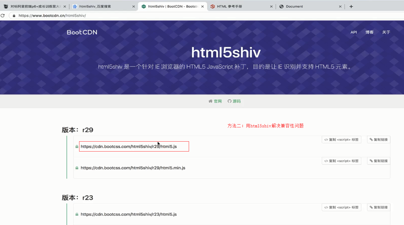Copy link for r29 html5.min.js
Image resolution: width=404 pixels, height=225 pixels.
378,161
